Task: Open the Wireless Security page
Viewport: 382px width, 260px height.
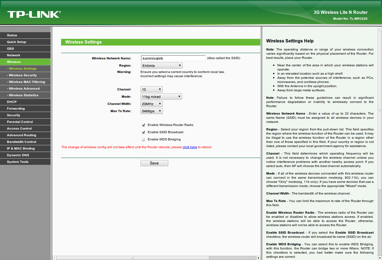Action: coord(25,75)
